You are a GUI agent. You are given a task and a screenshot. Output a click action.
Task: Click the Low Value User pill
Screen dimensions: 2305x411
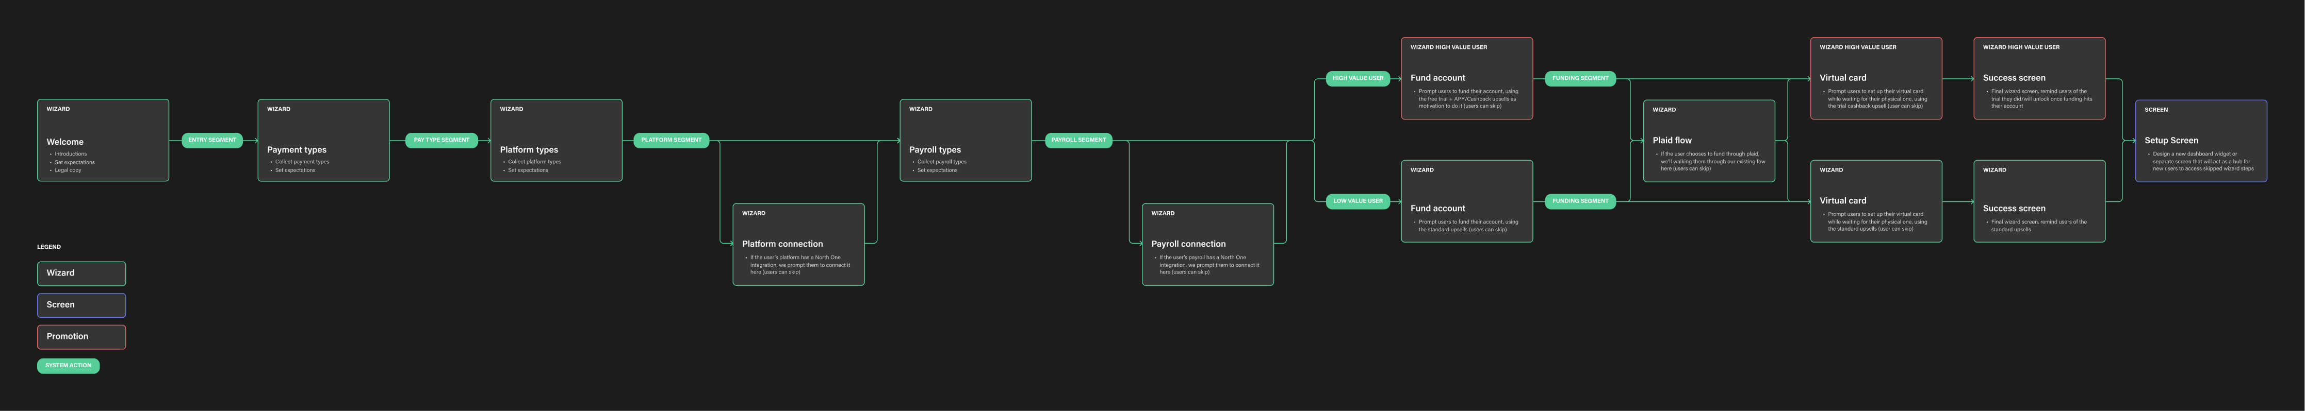point(1358,201)
